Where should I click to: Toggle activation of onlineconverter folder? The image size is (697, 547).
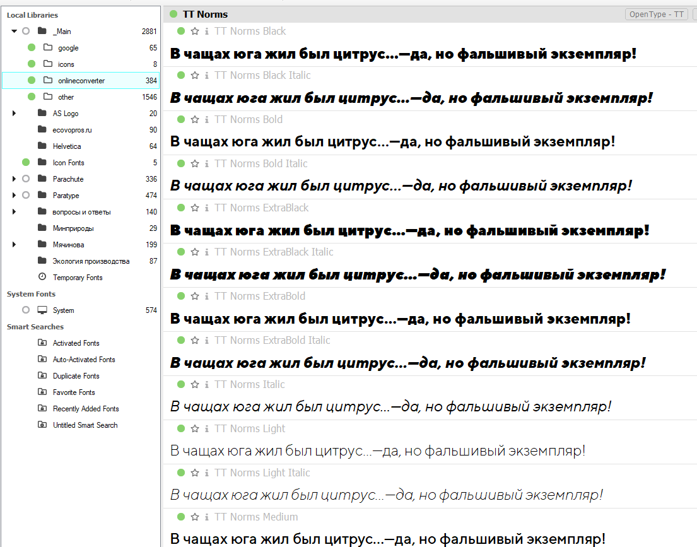32,81
